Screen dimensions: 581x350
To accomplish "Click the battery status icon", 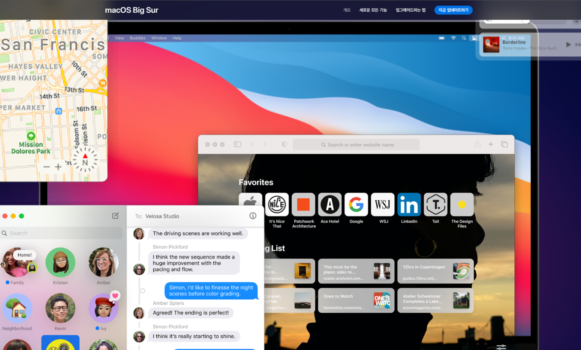I will tap(442, 38).
